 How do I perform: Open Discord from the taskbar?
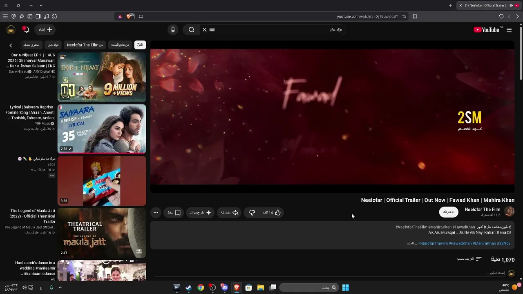click(224, 287)
